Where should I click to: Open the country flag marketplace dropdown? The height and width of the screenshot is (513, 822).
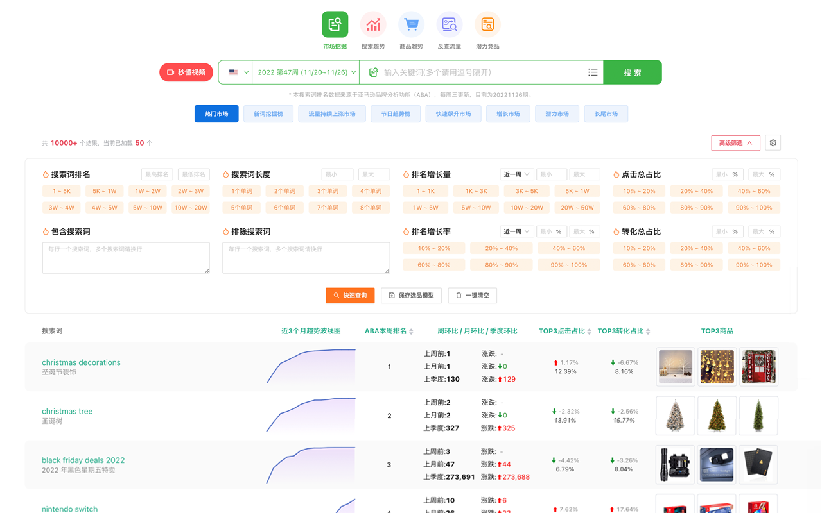pos(235,72)
